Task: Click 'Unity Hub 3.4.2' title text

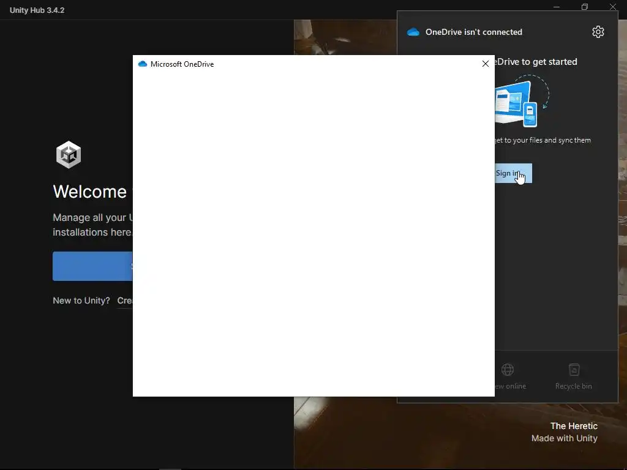Action: tap(37, 10)
